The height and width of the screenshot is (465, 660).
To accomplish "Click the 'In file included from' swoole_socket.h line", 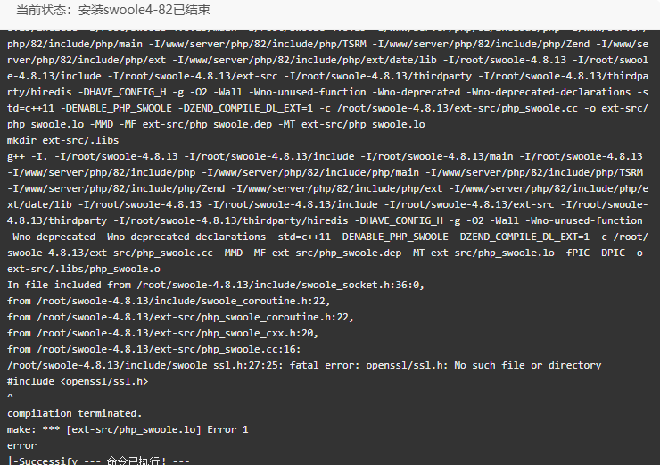I will click(216, 285).
